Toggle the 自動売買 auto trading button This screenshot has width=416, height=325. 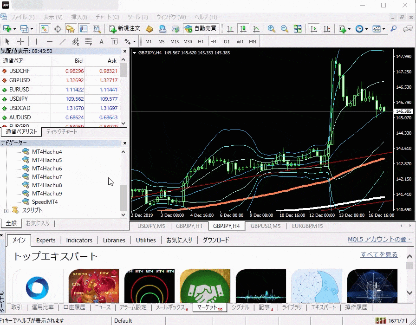click(x=201, y=29)
